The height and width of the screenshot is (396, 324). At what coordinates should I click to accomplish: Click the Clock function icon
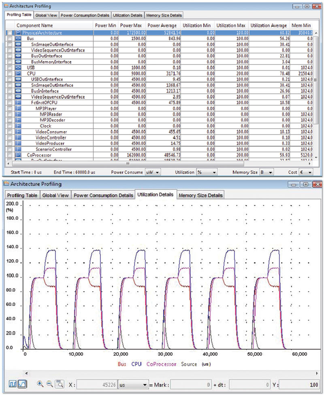[x=18, y=126]
